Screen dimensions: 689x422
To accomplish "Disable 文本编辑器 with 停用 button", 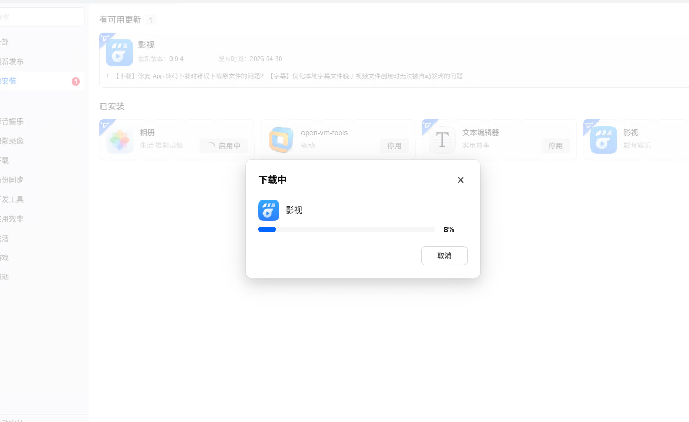I will click(x=555, y=146).
